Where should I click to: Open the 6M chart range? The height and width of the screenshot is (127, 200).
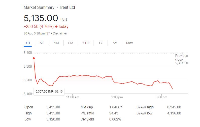(71, 43)
